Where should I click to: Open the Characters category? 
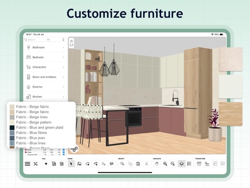pos(45,67)
